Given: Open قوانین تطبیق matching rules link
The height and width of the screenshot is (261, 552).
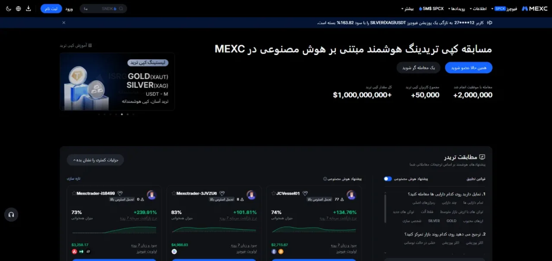Looking at the screenshot, I should pos(476,179).
